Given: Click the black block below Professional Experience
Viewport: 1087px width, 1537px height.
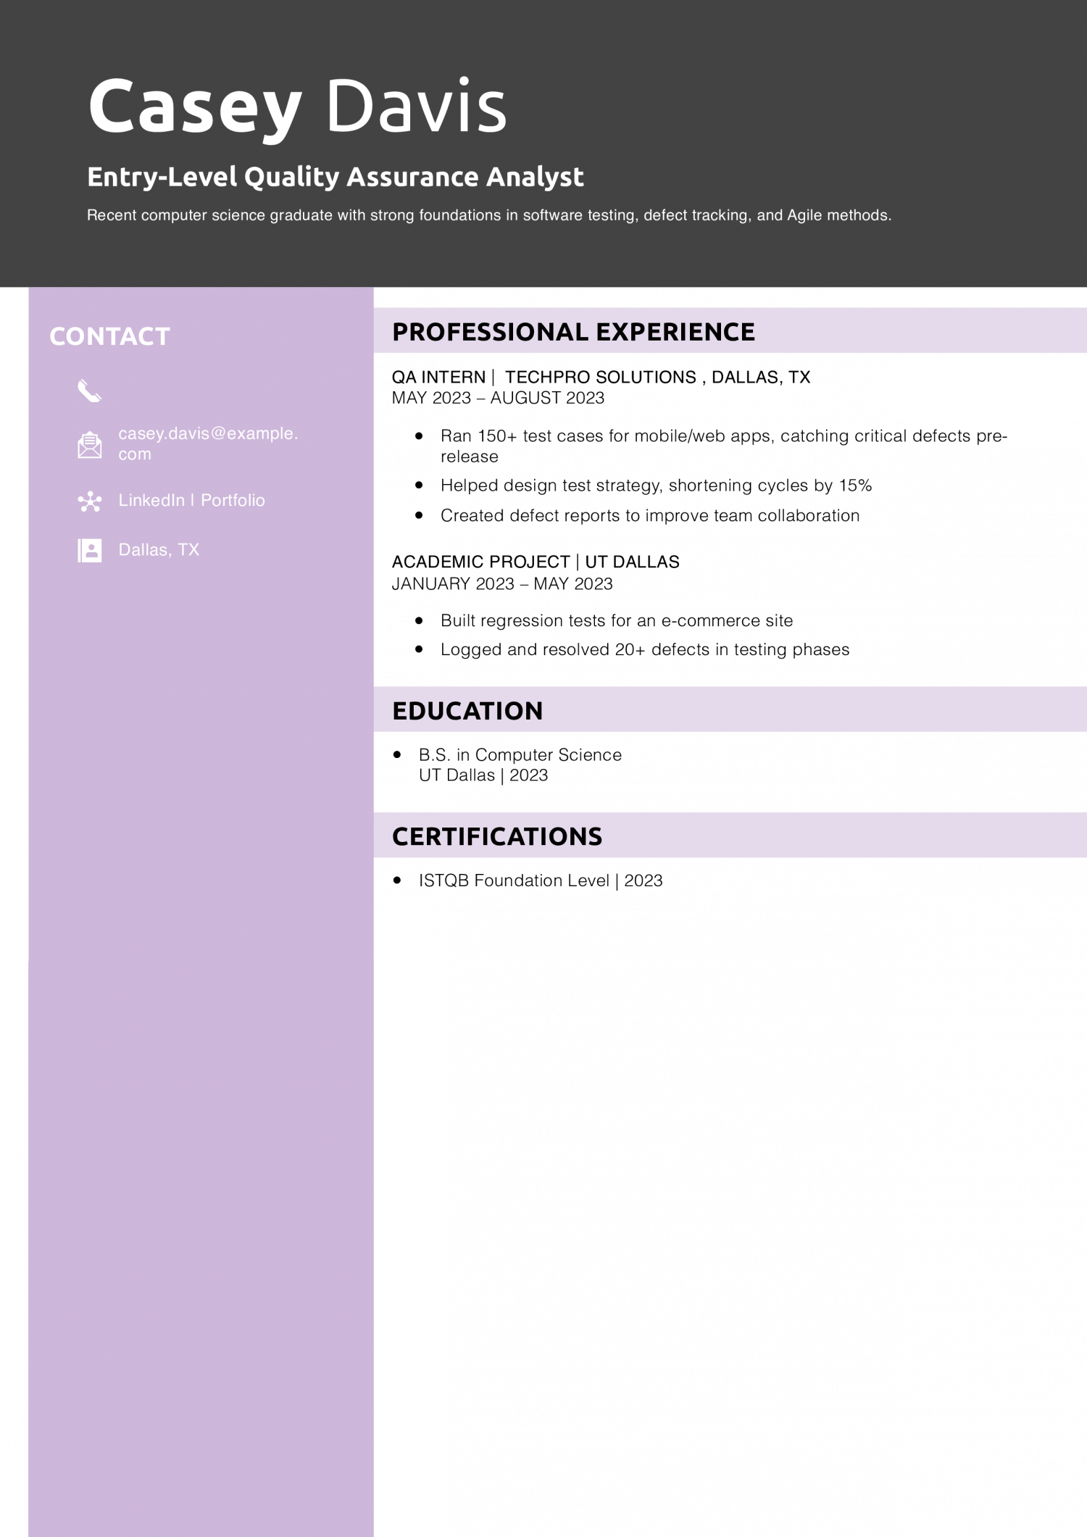Looking at the screenshot, I should tap(730, 519).
